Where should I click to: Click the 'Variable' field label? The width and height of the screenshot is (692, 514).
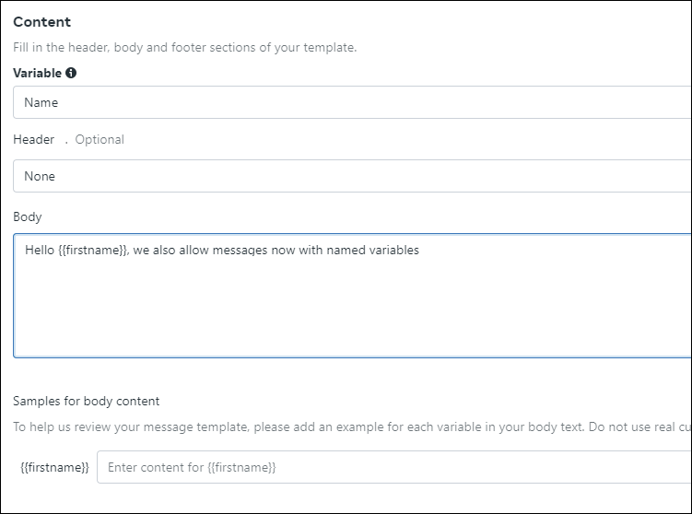point(37,73)
